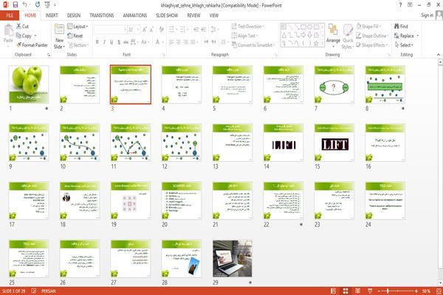443x295 pixels.
Task: Click the Replace command
Action: tap(405, 35)
